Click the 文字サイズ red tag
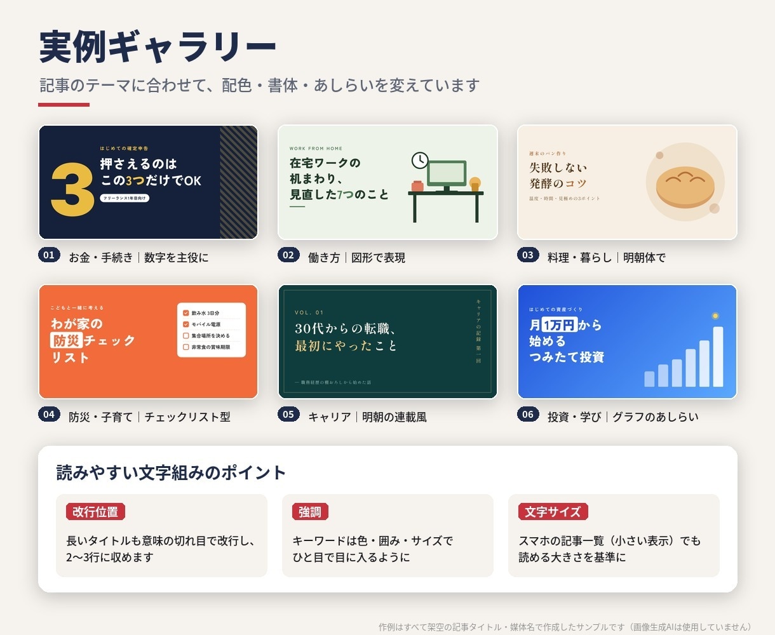This screenshot has height=635, width=775. 553,512
